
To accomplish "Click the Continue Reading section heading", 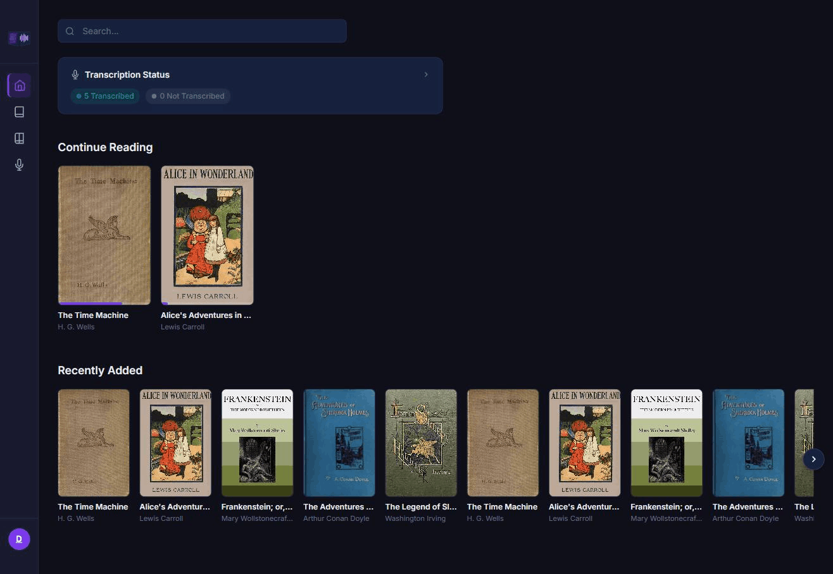I will pyautogui.click(x=105, y=147).
